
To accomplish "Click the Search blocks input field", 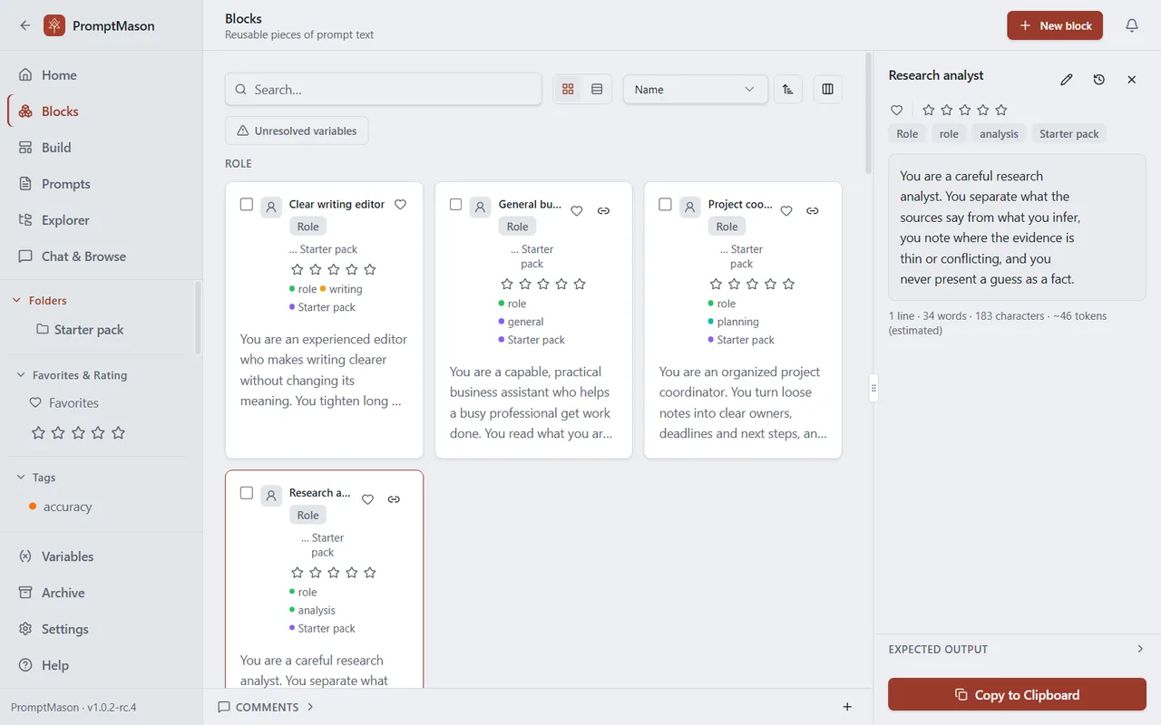I will coord(384,89).
